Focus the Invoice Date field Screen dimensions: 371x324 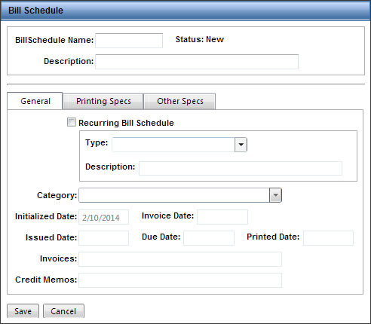point(222,217)
